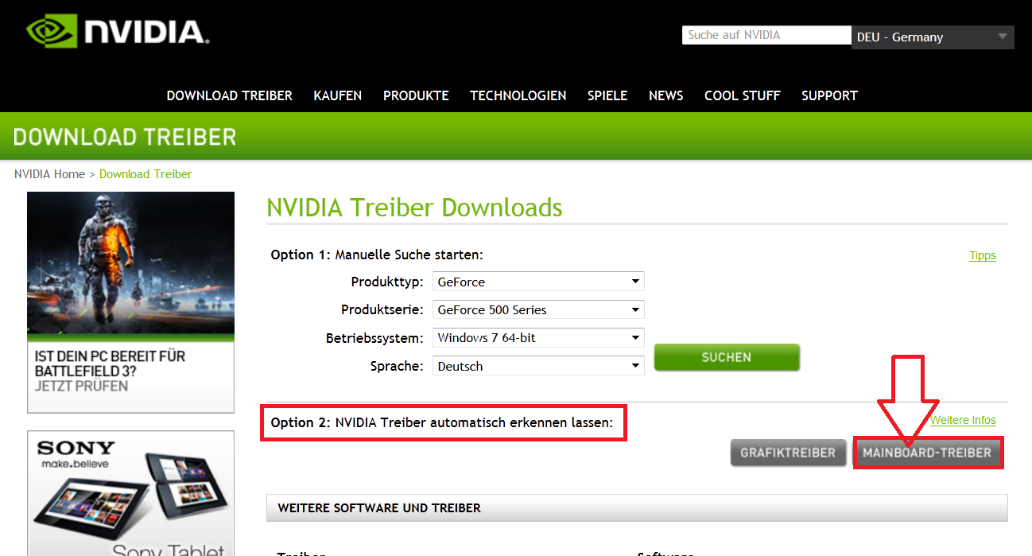This screenshot has height=556, width=1032.
Task: Expand the Produkttyp dropdown showing GeForce
Action: click(538, 282)
